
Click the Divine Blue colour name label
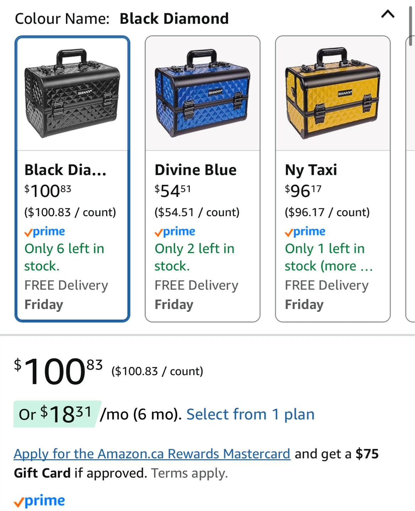coord(195,170)
